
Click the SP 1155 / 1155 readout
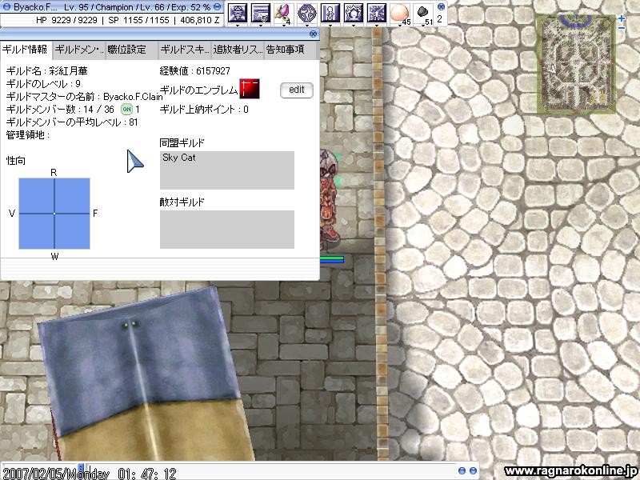tap(138, 20)
